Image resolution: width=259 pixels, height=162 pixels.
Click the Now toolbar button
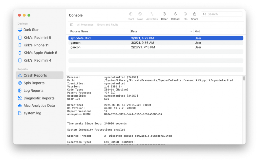tap(140, 16)
